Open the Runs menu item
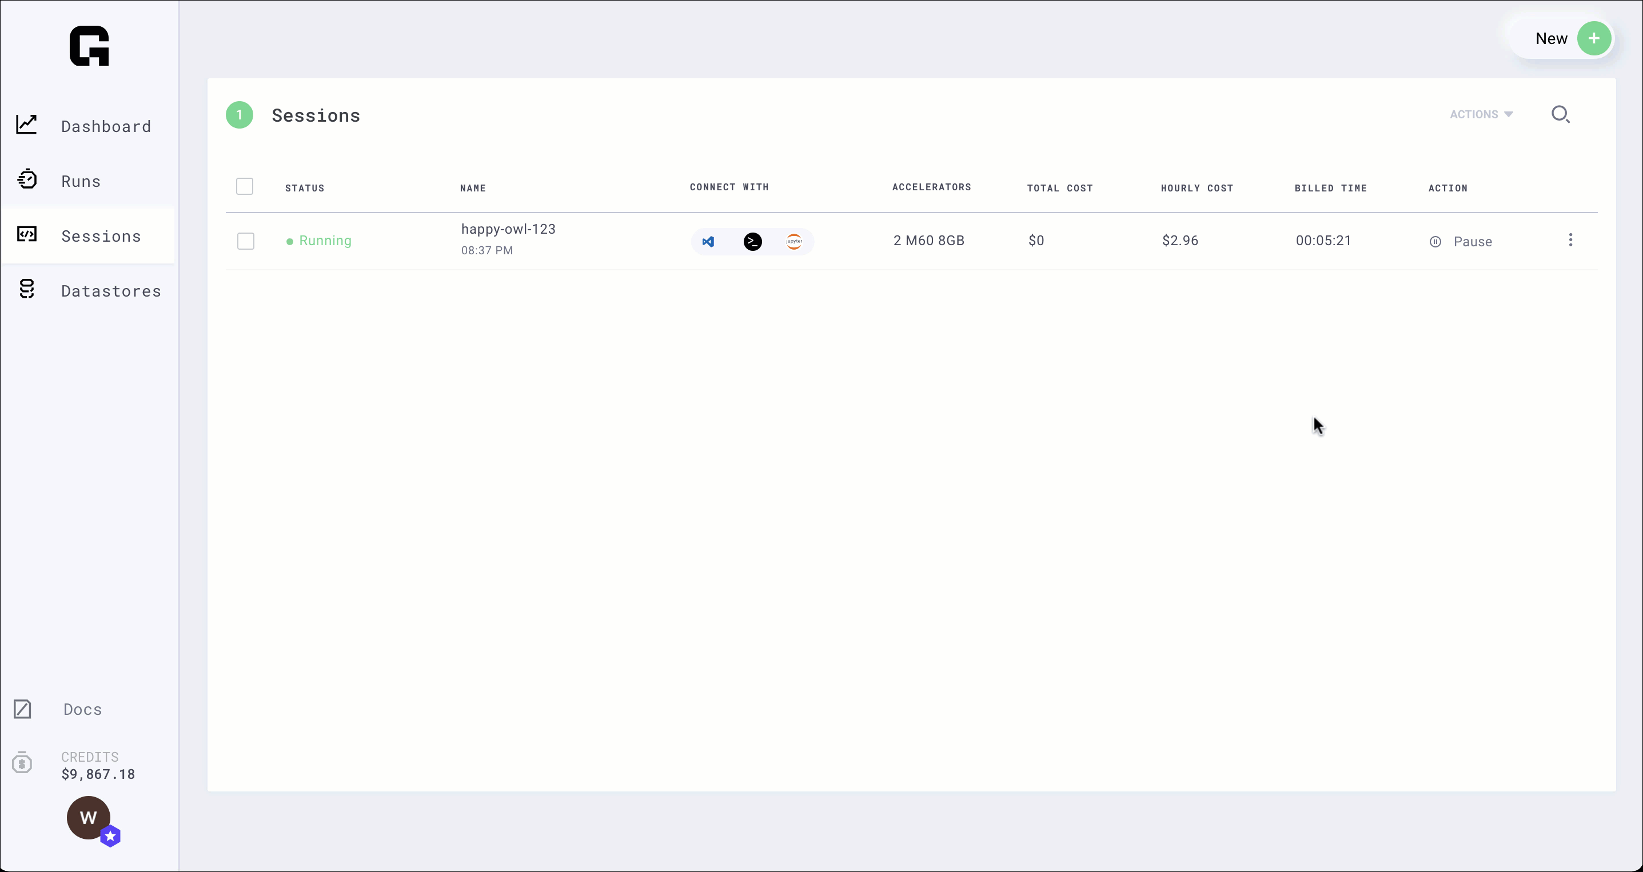The image size is (1643, 872). point(82,181)
